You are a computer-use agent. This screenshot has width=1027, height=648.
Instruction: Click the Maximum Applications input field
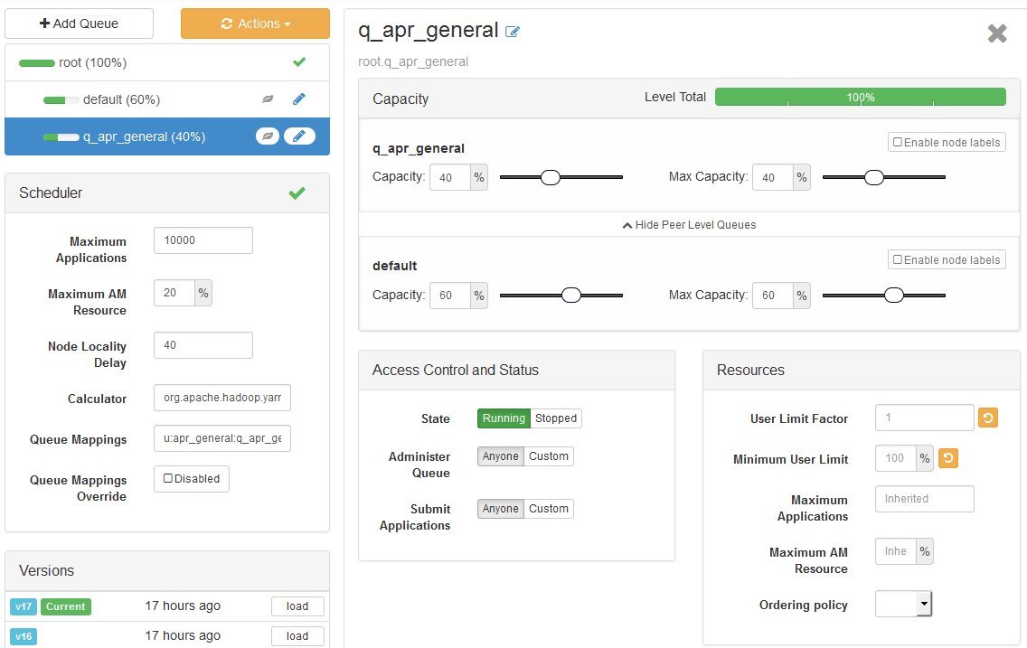point(203,239)
